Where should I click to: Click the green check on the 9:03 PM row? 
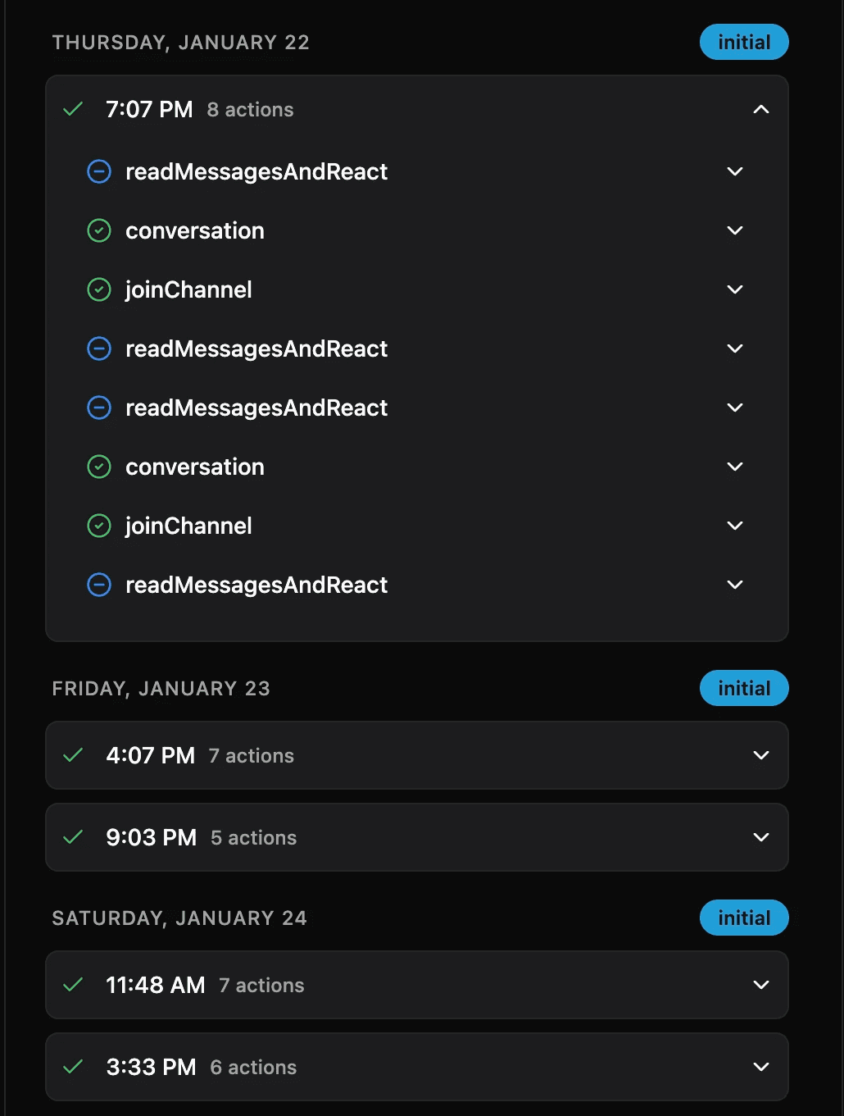[72, 837]
